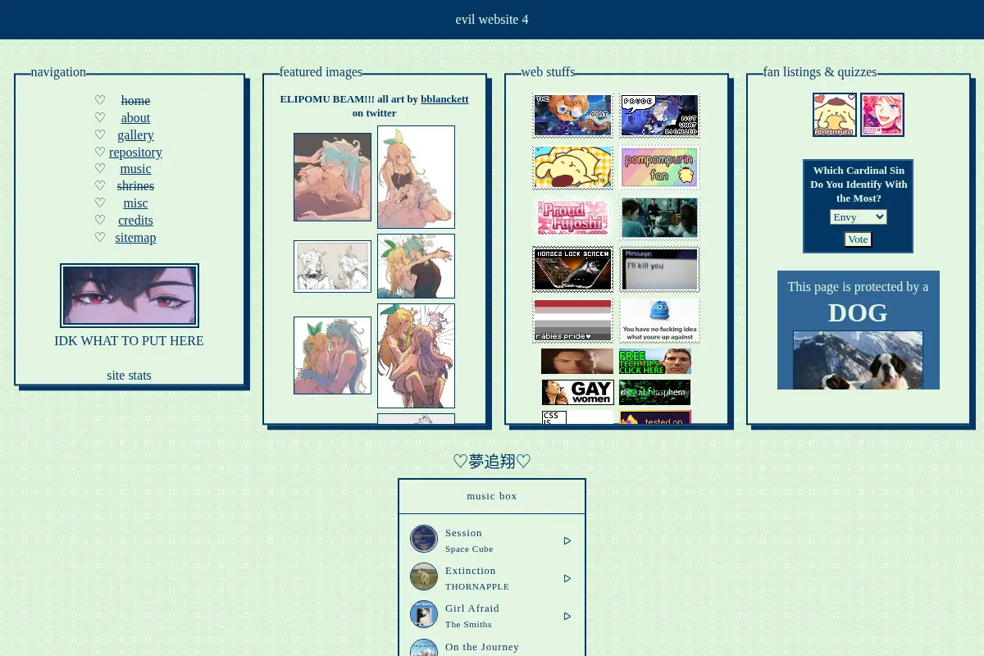Screen dimensions: 984x656
Task: Click the Proud Fujoshi badge
Action: pos(572,218)
